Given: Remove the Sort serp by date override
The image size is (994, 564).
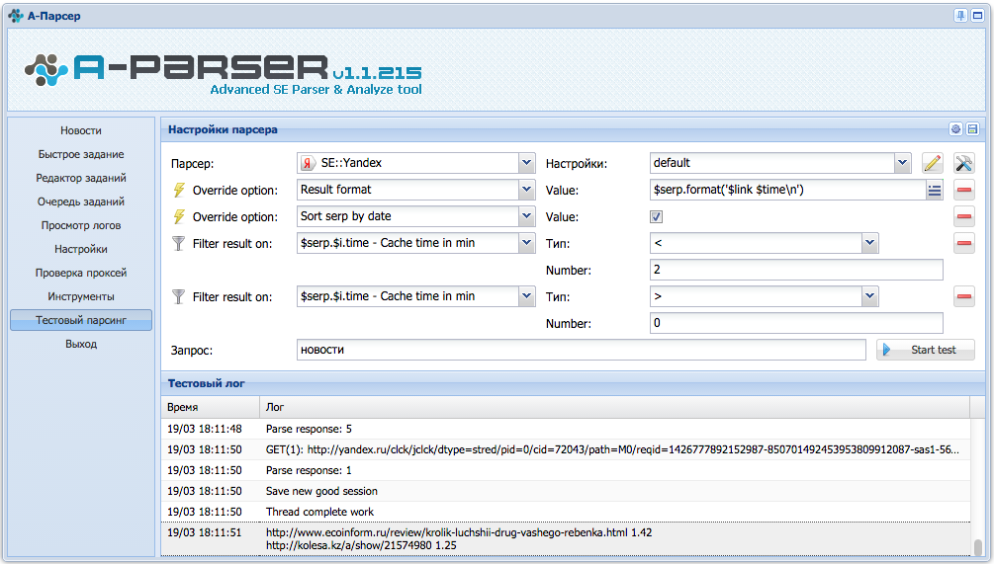Looking at the screenshot, I should tap(964, 216).
